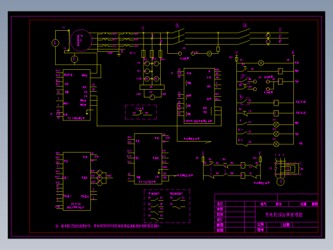The height and width of the screenshot is (250, 333).
Task: Click the 日期 label in title block
Action: pyautogui.click(x=286, y=225)
